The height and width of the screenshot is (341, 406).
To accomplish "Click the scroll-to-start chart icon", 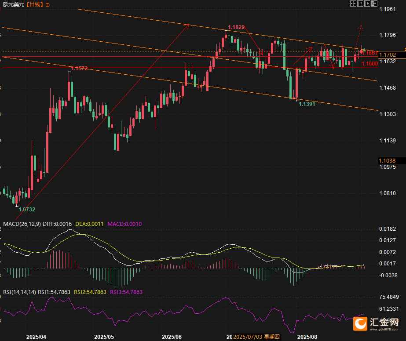I will [360, 4].
